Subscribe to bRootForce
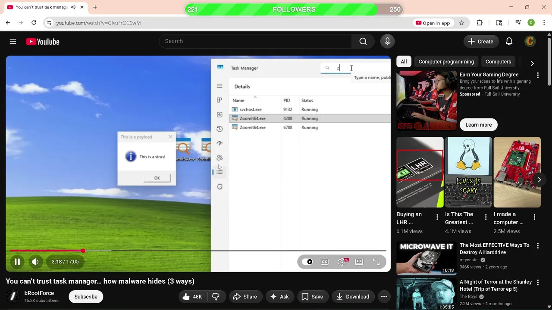Viewport: 552px width, 310px height. [x=86, y=297]
